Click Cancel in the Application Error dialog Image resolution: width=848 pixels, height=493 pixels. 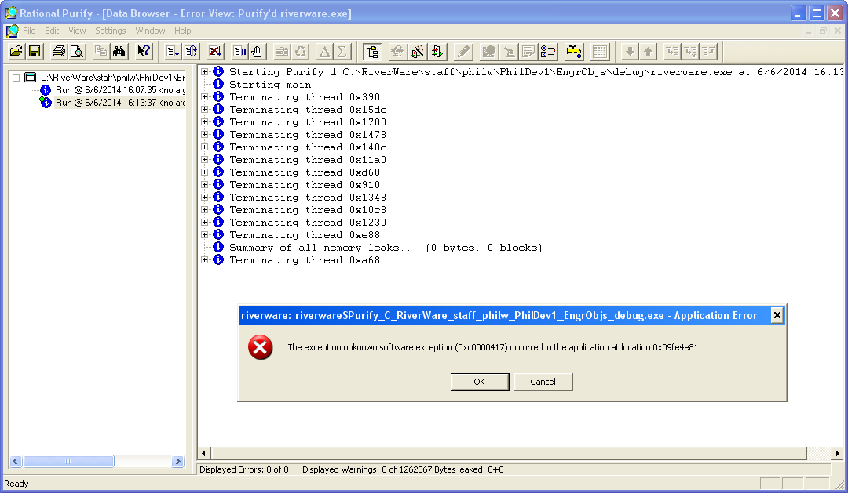[543, 382]
